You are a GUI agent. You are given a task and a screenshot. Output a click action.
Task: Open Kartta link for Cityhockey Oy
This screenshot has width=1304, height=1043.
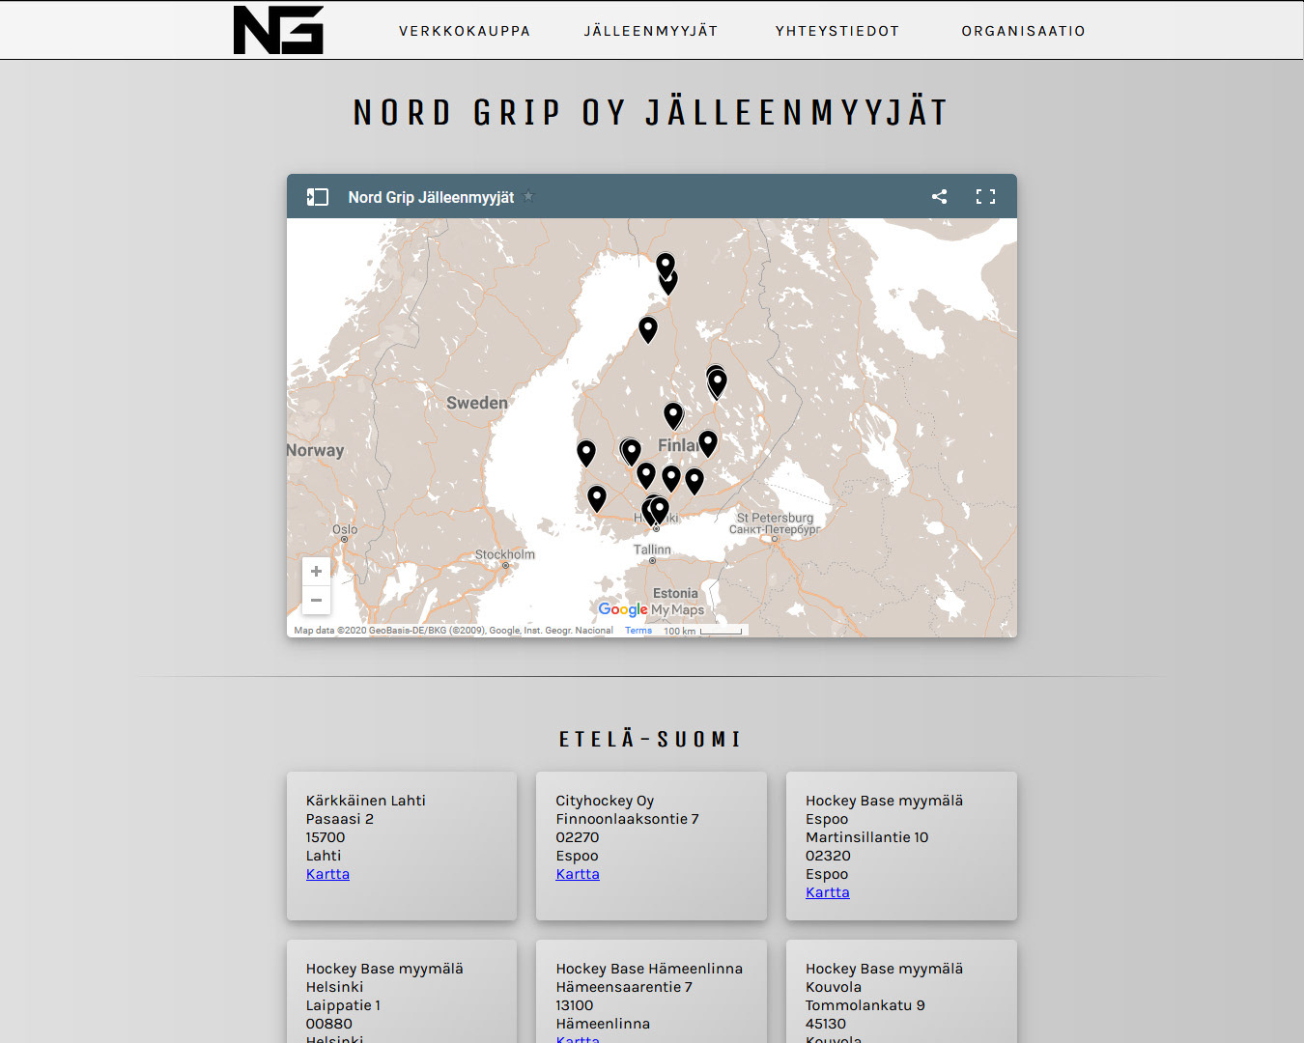578,874
